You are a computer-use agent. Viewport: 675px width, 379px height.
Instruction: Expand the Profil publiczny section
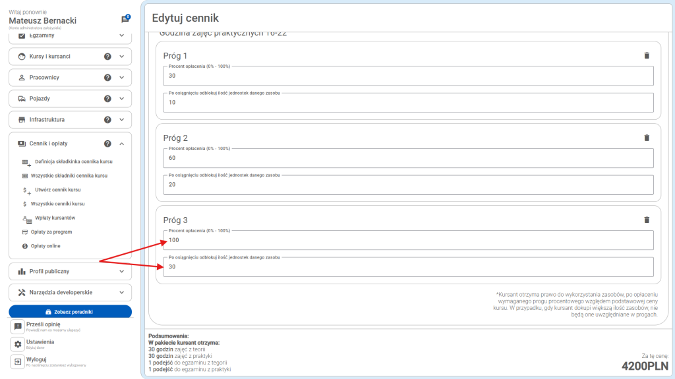[121, 271]
